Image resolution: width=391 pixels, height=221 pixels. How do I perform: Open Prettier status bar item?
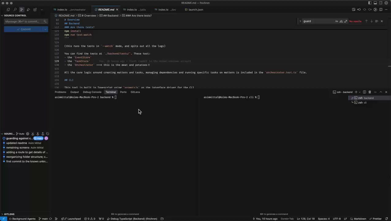[375, 219]
